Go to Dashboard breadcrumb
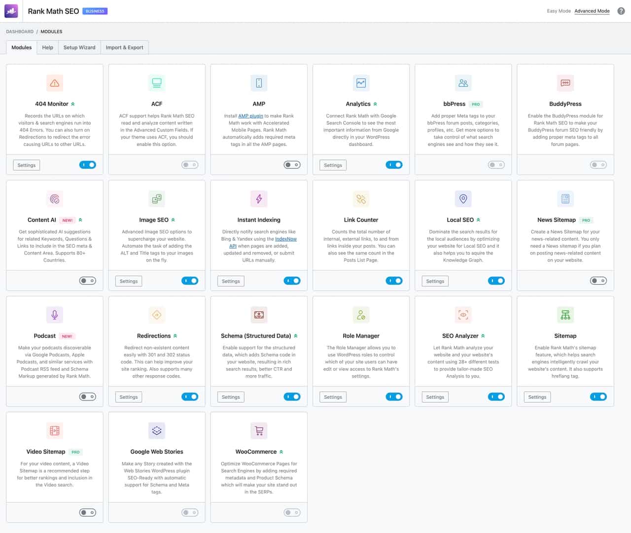The width and height of the screenshot is (631, 533). tap(20, 32)
